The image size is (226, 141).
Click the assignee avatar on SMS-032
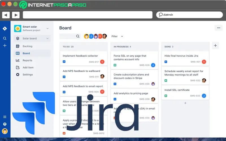point(204,80)
